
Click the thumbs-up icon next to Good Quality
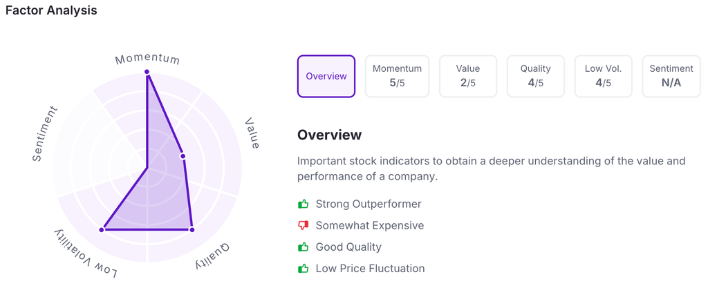point(303,247)
